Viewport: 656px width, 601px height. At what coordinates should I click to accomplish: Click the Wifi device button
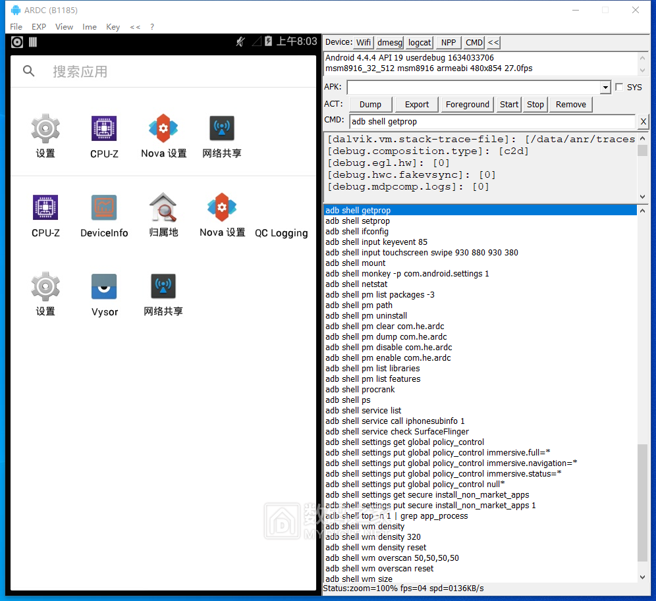point(363,42)
